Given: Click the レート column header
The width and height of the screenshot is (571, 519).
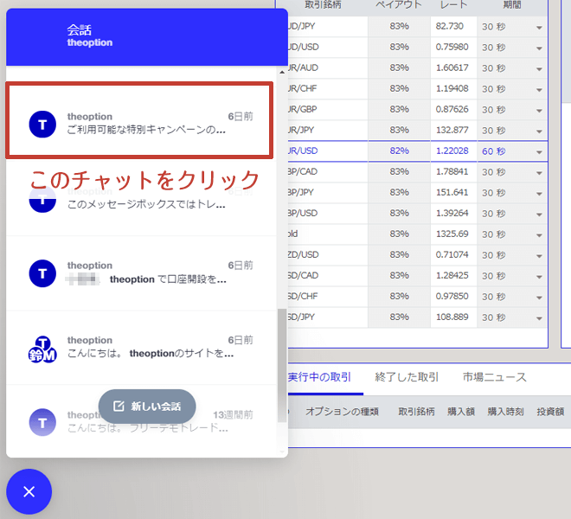Looking at the screenshot, I should pyautogui.click(x=453, y=4).
